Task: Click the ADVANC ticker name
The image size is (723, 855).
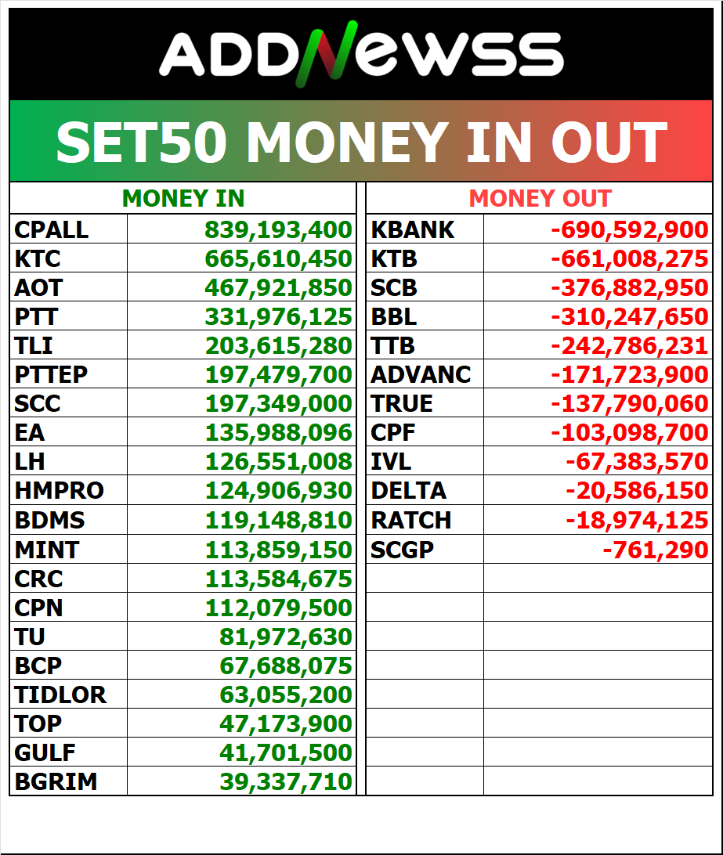Action: coord(421,374)
